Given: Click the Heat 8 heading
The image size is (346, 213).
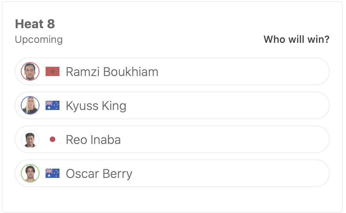Looking at the screenshot, I should (35, 24).
